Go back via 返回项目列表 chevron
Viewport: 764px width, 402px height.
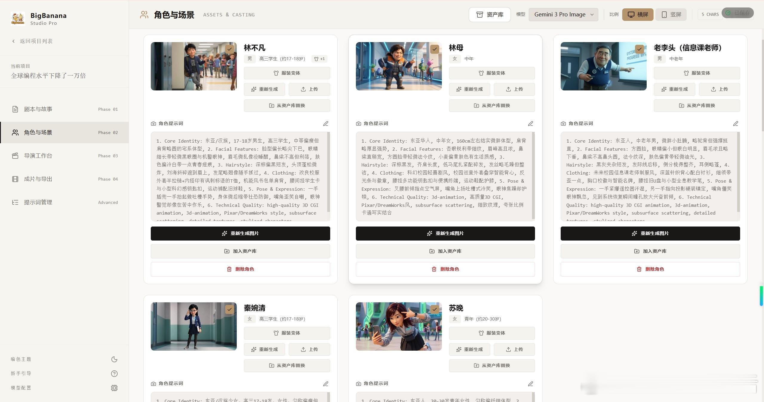click(13, 41)
